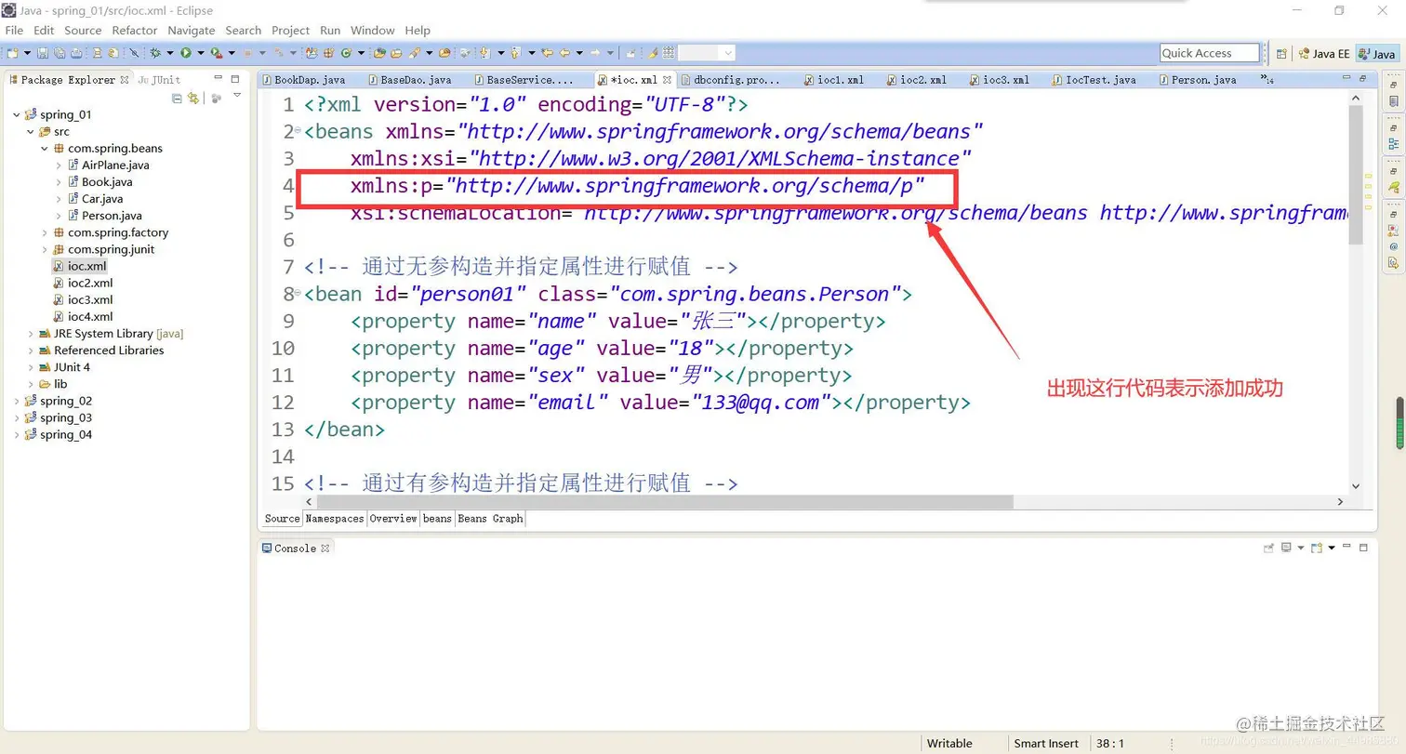Open the Debug configurations dropdown arrow
The height and width of the screenshot is (754, 1406).
coord(170,53)
